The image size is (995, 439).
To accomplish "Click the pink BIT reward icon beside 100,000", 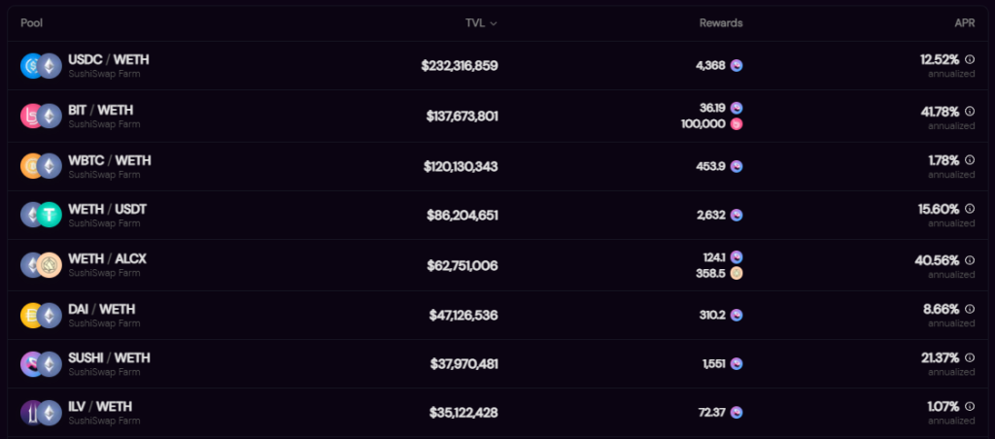I will pyautogui.click(x=737, y=123).
